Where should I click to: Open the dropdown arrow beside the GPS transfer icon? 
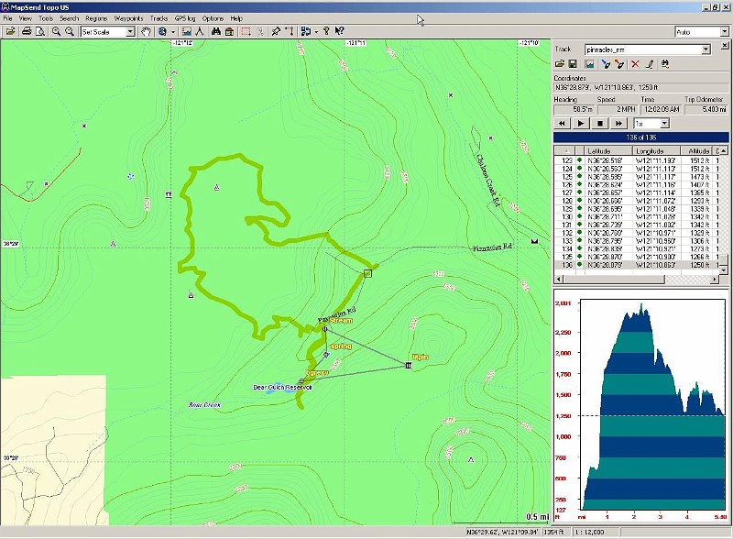click(316, 32)
